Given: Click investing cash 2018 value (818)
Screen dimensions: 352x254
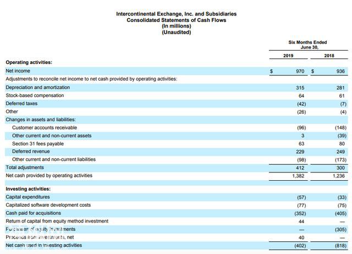Looking at the screenshot, I should (340, 246).
